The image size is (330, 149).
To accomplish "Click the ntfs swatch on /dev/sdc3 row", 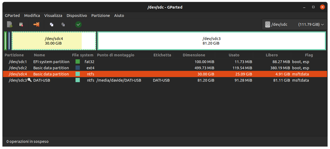I will [x=78, y=80].
